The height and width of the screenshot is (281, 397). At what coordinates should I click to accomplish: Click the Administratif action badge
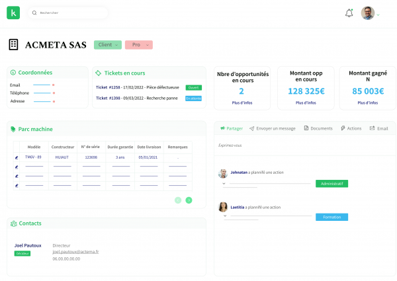pos(332,184)
